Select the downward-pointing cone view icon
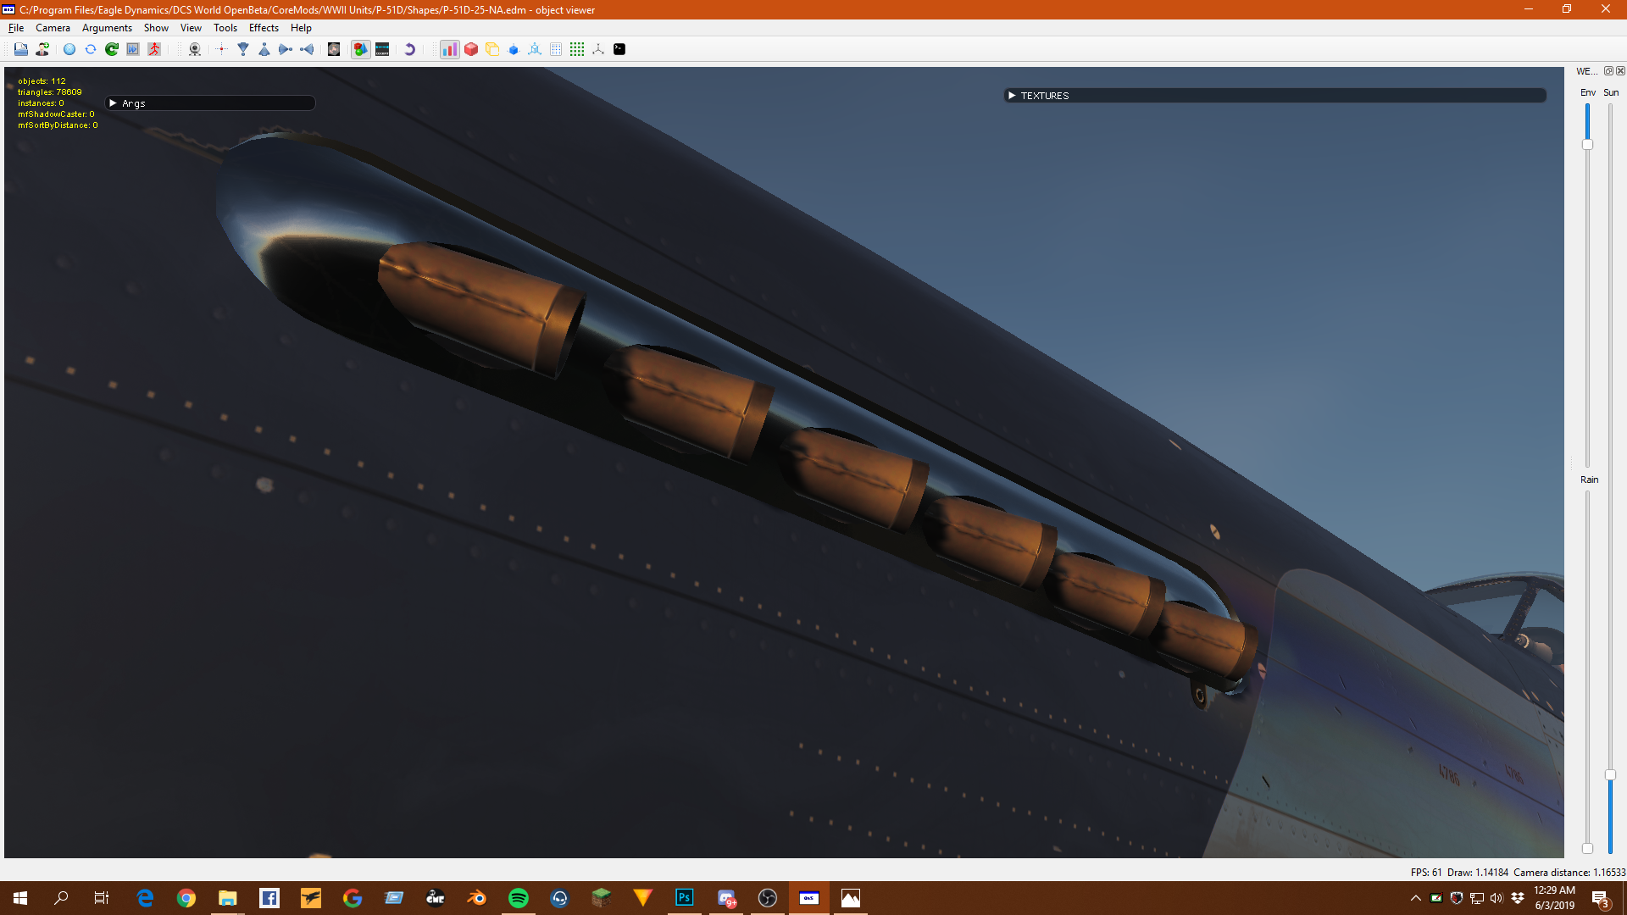The height and width of the screenshot is (915, 1627). [x=243, y=49]
